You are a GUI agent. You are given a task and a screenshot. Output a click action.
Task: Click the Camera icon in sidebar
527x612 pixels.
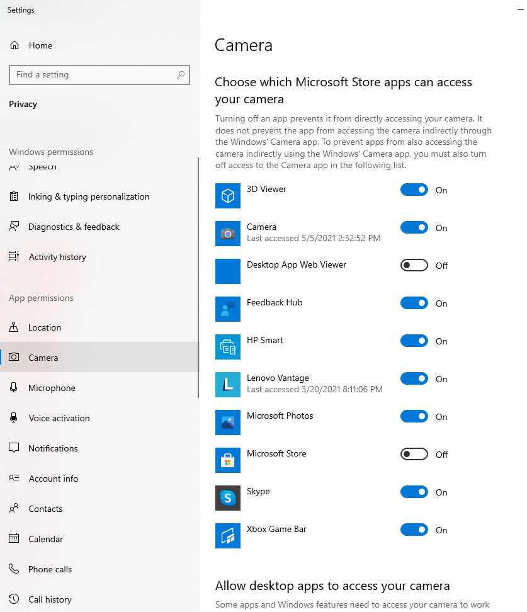14,357
